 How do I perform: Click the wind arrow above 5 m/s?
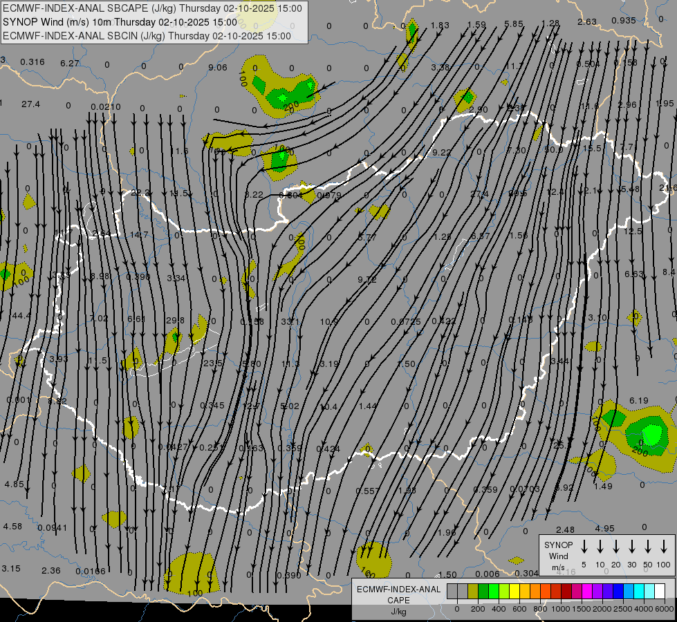point(584,547)
